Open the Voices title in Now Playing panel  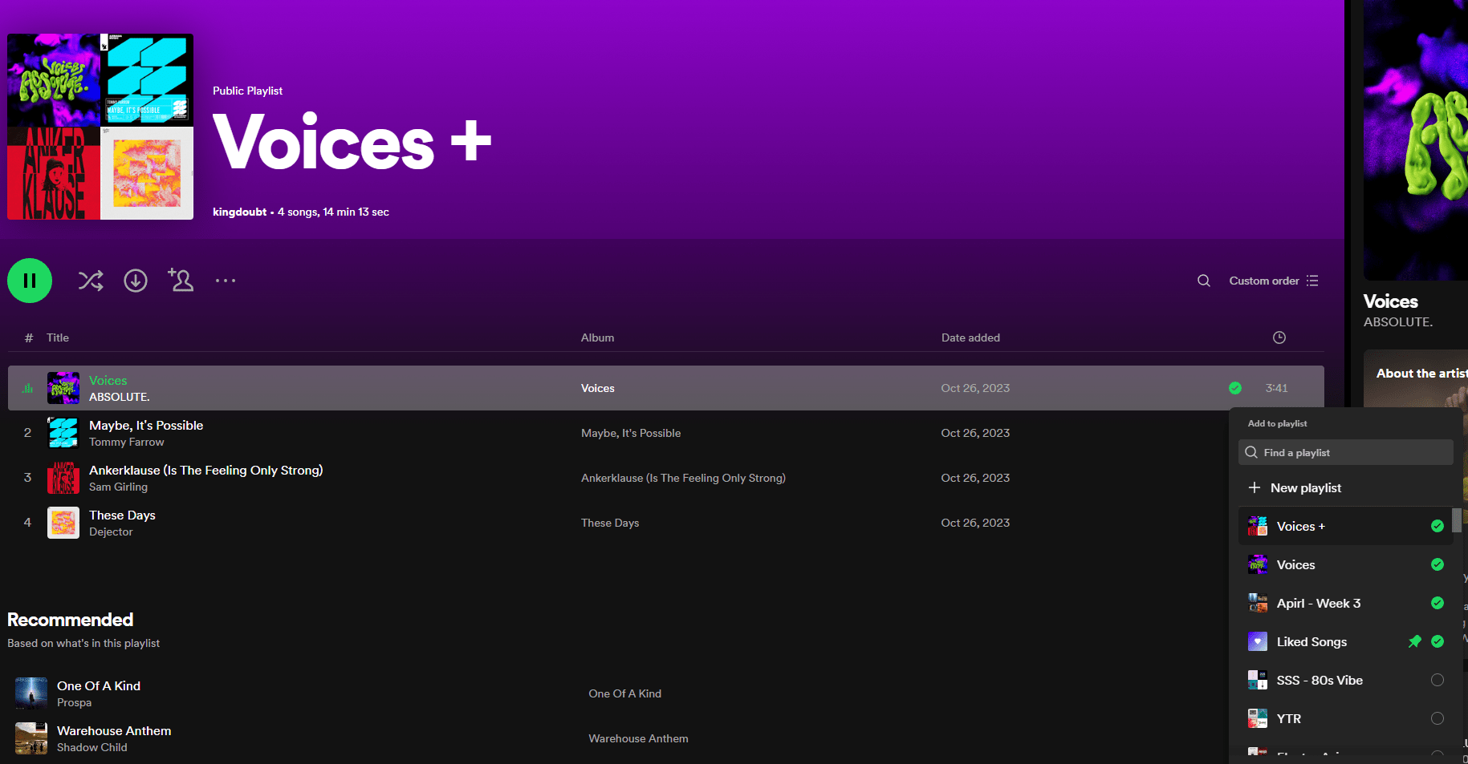click(1391, 301)
